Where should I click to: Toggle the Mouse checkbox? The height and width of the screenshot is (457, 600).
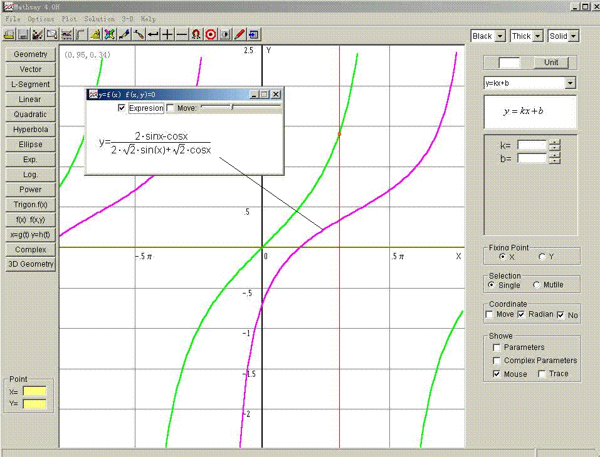coord(497,374)
